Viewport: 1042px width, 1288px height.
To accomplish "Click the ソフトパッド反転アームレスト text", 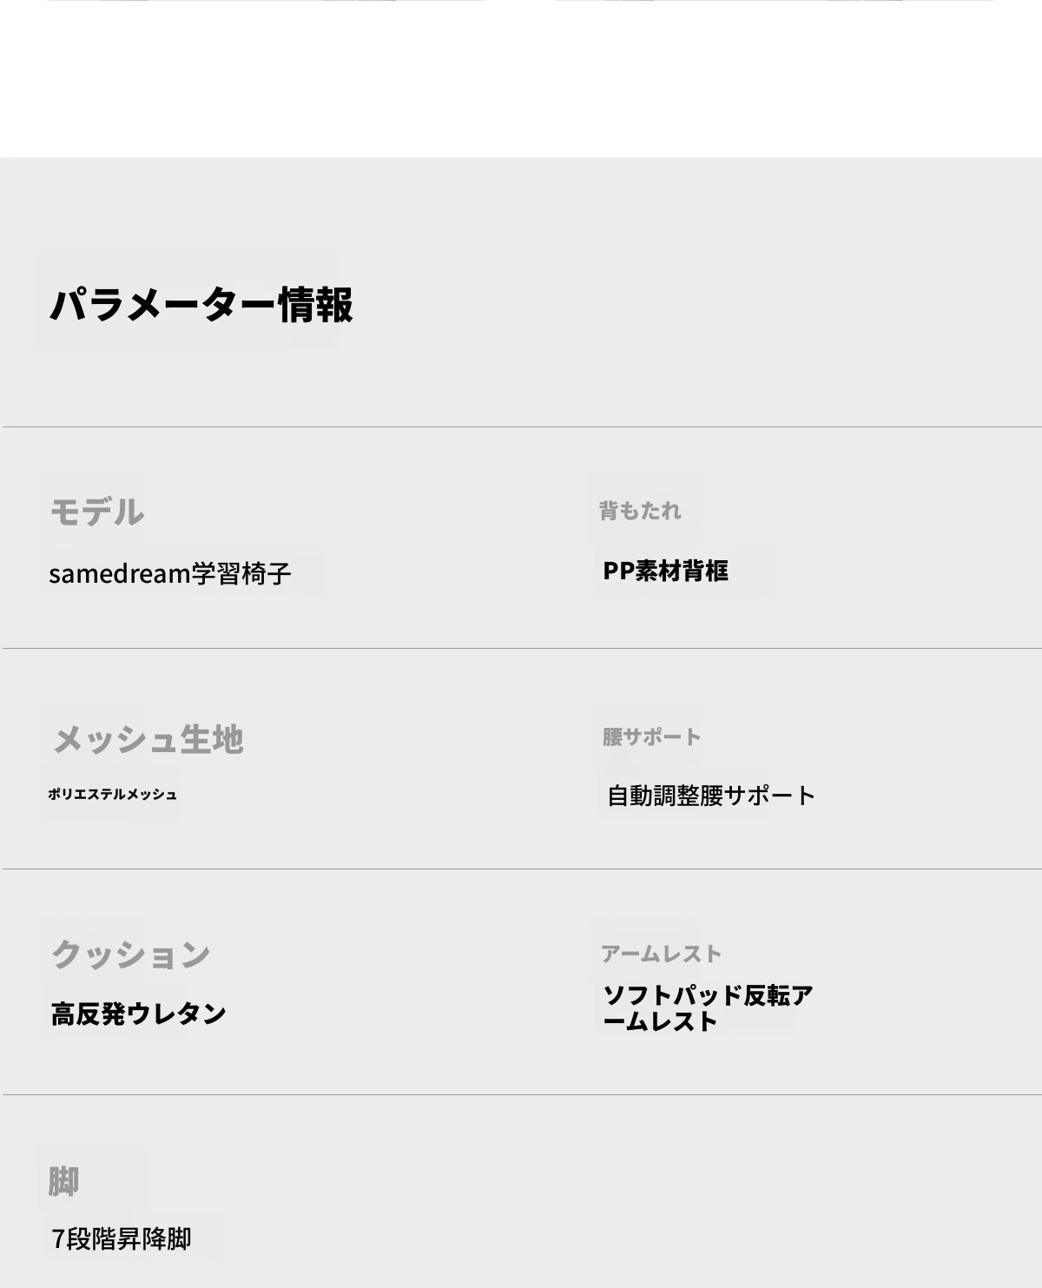I will 708,1007.
